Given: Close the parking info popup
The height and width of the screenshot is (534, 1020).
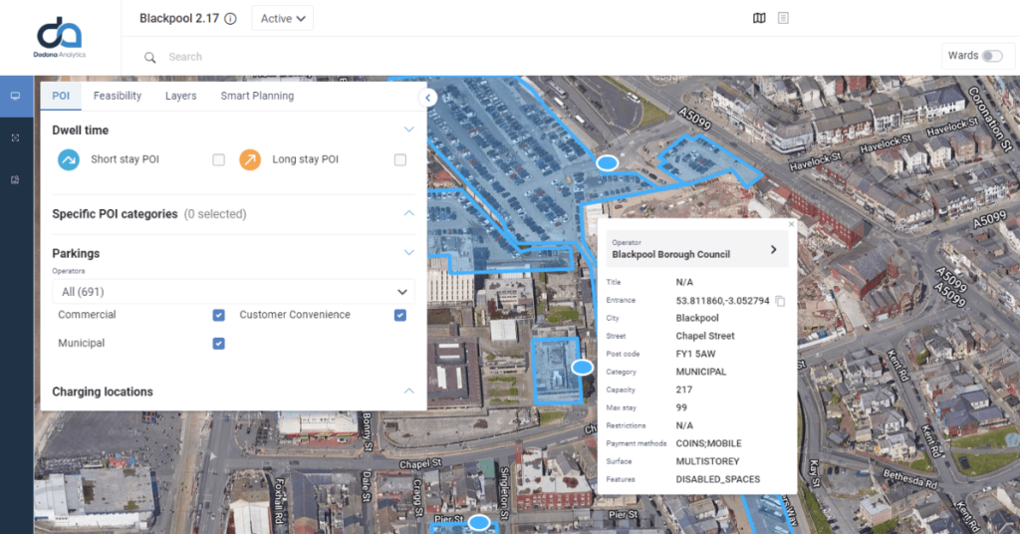Looking at the screenshot, I should coord(792,224).
